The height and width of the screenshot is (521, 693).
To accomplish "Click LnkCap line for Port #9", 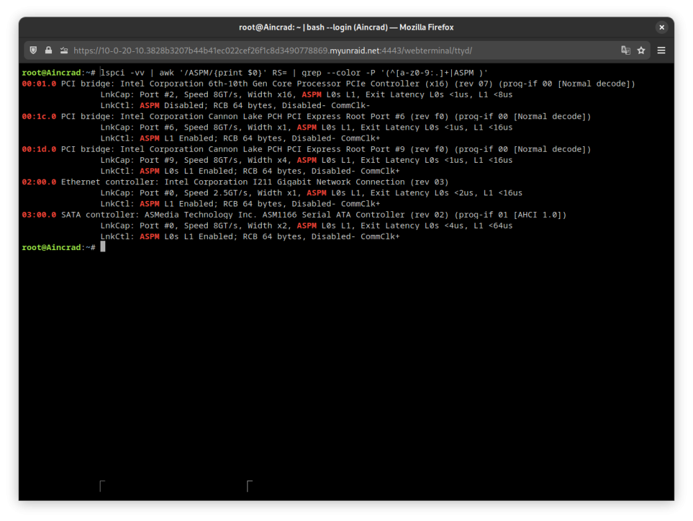I will (306, 160).
